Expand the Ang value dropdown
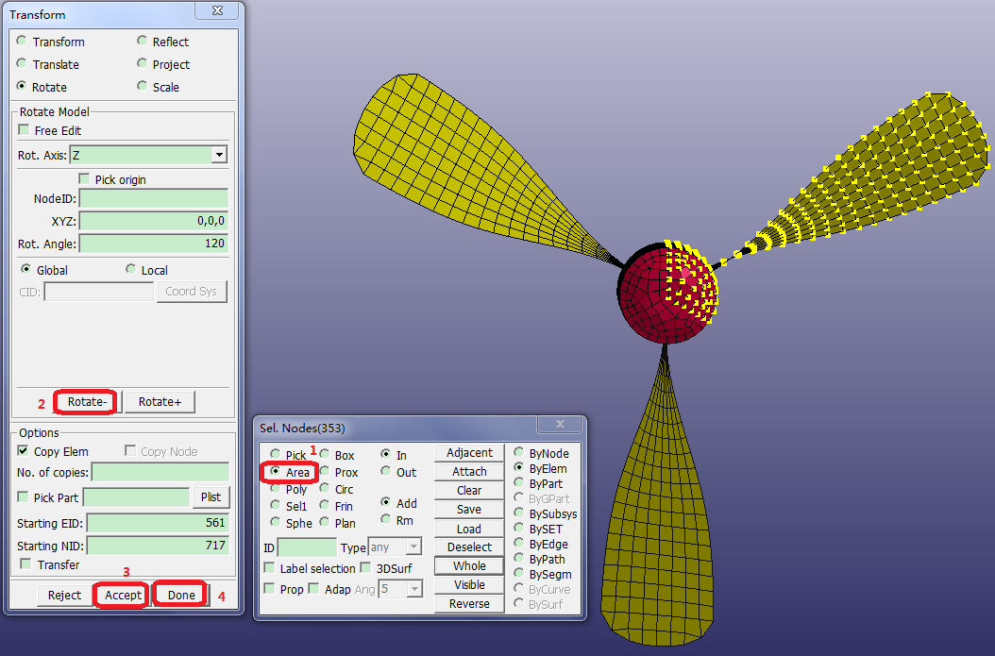Image resolution: width=995 pixels, height=656 pixels. click(413, 589)
